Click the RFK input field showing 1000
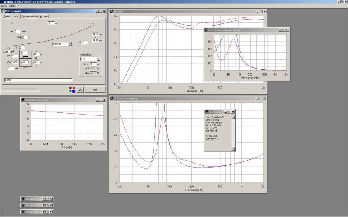The width and height of the screenshot is (348, 217). [x=15, y=62]
